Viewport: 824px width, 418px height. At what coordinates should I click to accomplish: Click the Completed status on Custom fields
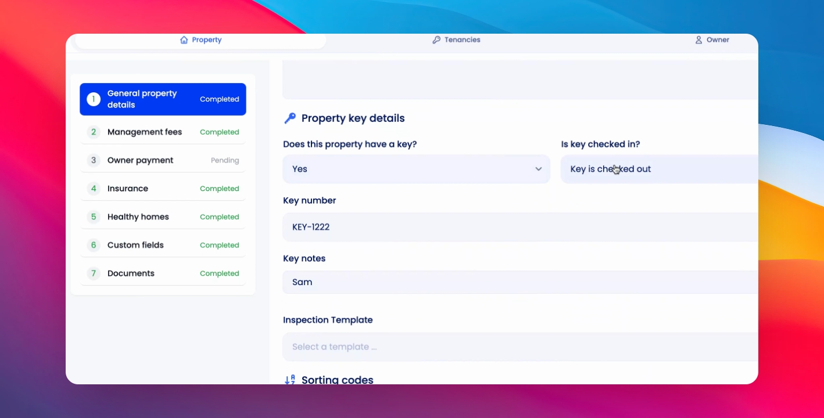click(x=220, y=245)
